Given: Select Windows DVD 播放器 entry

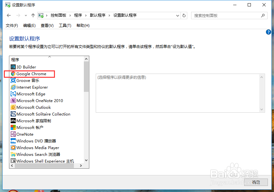Looking at the screenshot, I should pyautogui.click(x=36, y=141).
